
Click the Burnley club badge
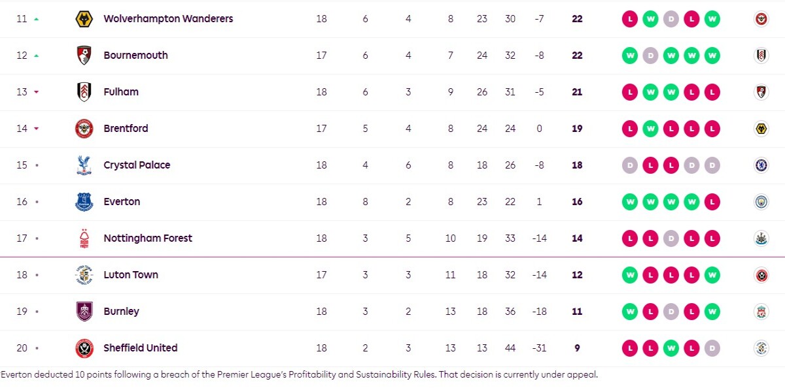(x=84, y=312)
